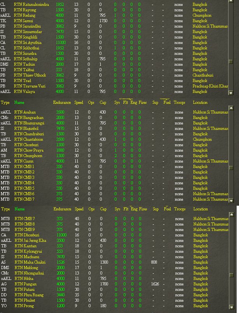
Task: Sort middle list by Speed column header
Action: point(79,103)
